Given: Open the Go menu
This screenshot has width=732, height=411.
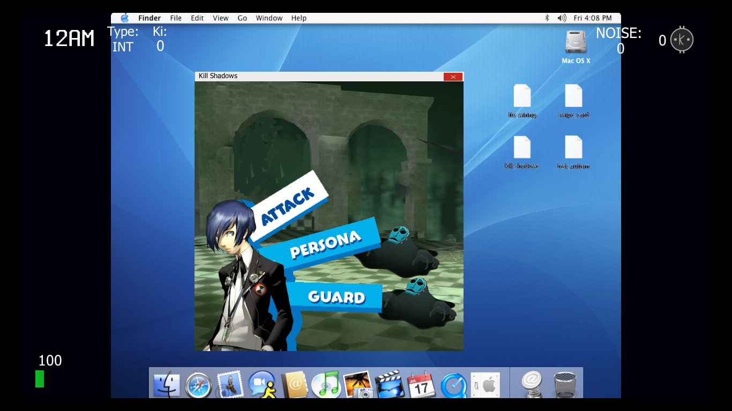Looking at the screenshot, I should click(242, 18).
